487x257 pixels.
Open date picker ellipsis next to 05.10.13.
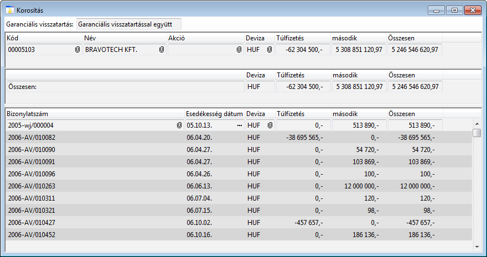click(x=239, y=125)
